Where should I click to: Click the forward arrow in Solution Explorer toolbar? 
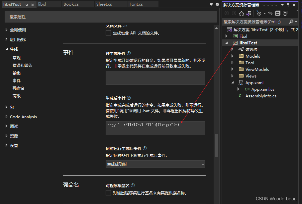234,13
